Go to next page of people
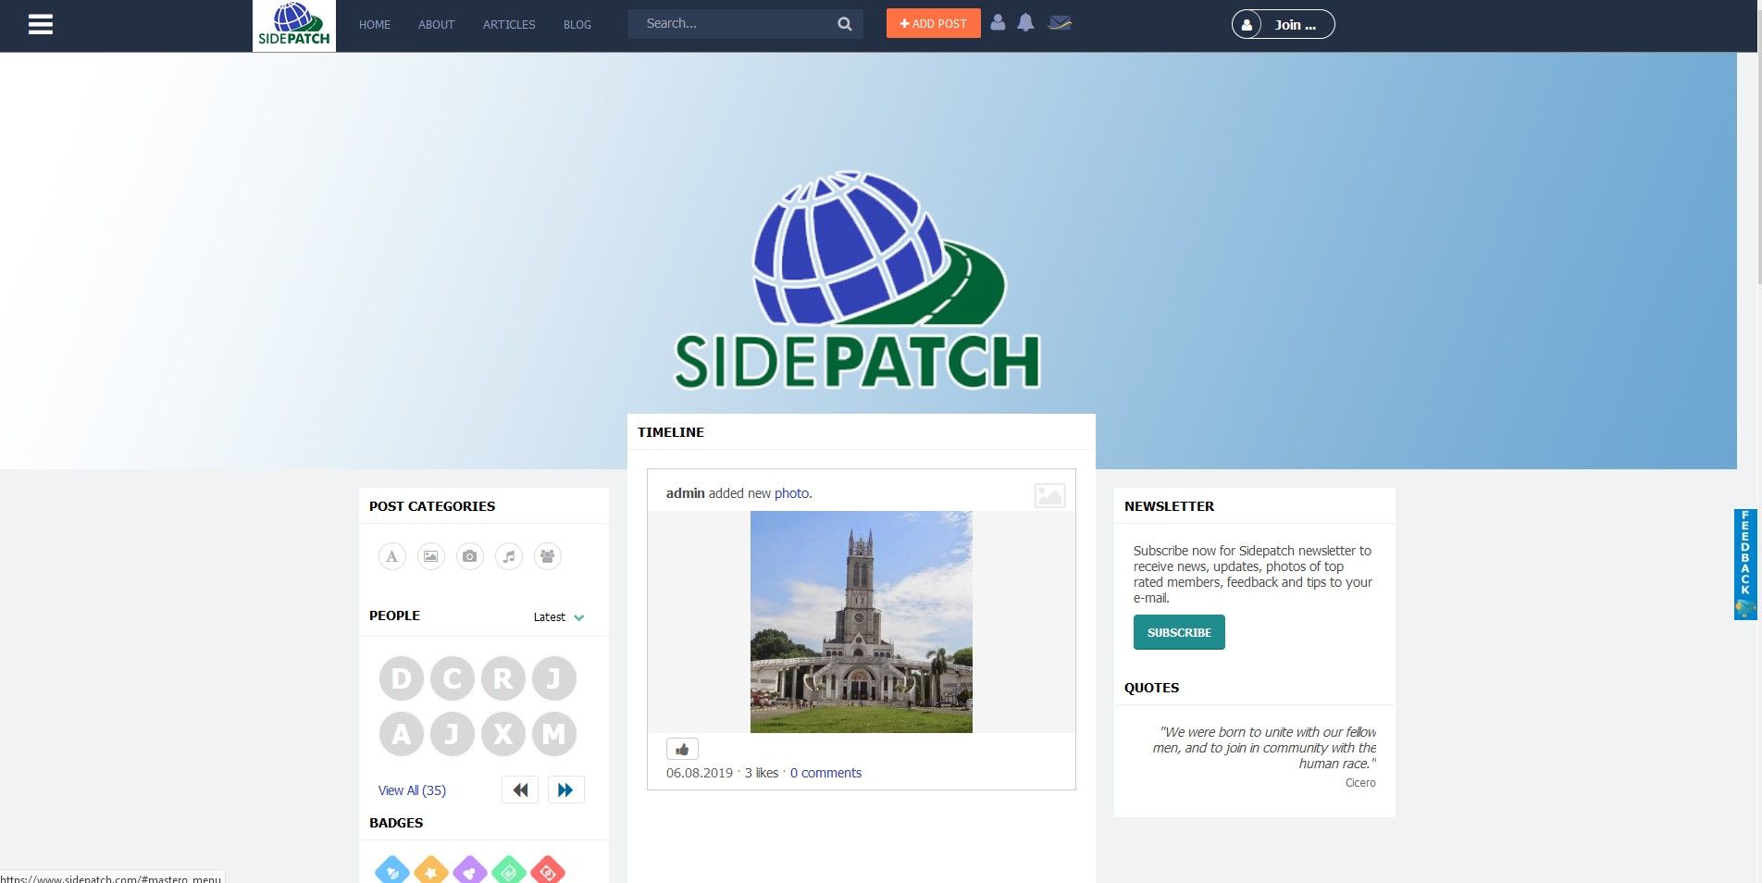 pyautogui.click(x=565, y=790)
